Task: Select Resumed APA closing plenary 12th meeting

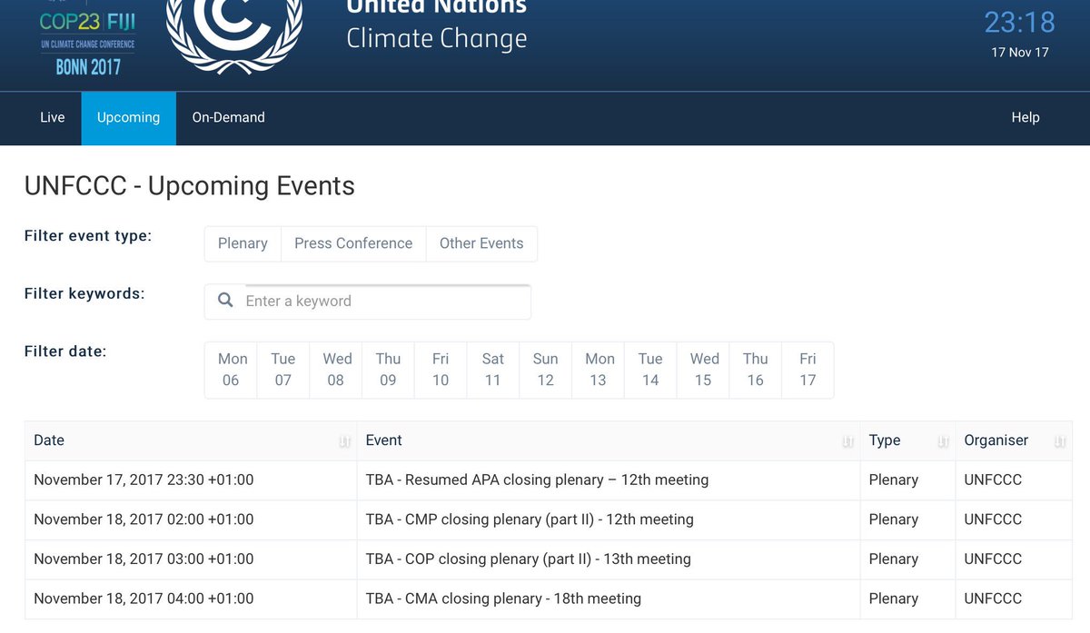Action: coord(537,480)
